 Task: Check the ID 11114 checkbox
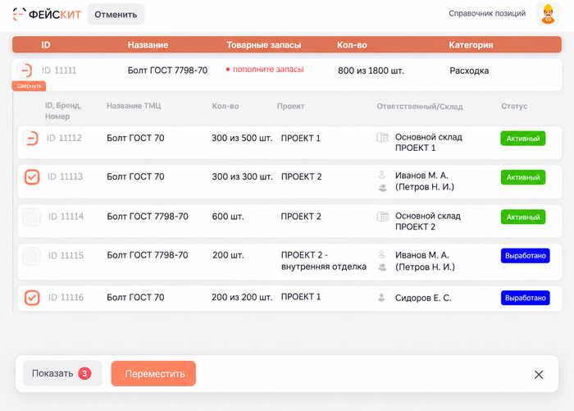(x=32, y=217)
